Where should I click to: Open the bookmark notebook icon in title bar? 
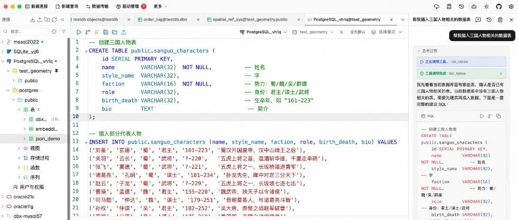coord(449,6)
